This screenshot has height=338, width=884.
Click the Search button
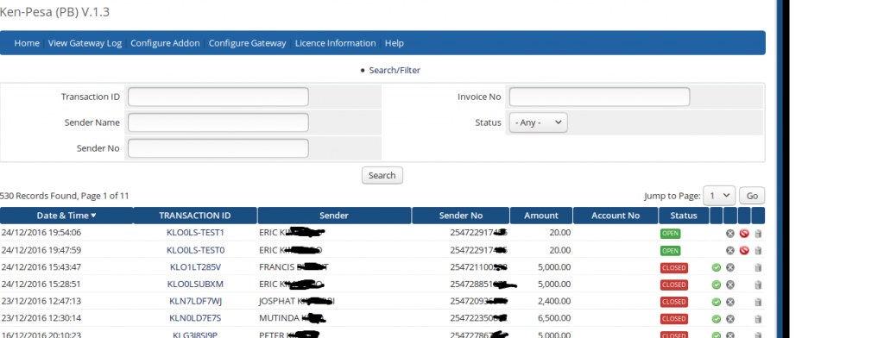pyautogui.click(x=382, y=175)
